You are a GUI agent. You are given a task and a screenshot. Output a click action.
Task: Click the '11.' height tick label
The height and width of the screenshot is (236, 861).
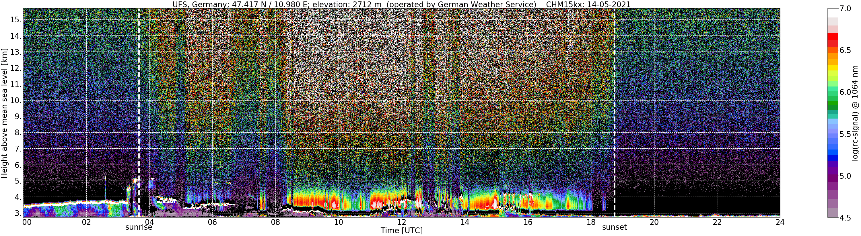coord(15,84)
